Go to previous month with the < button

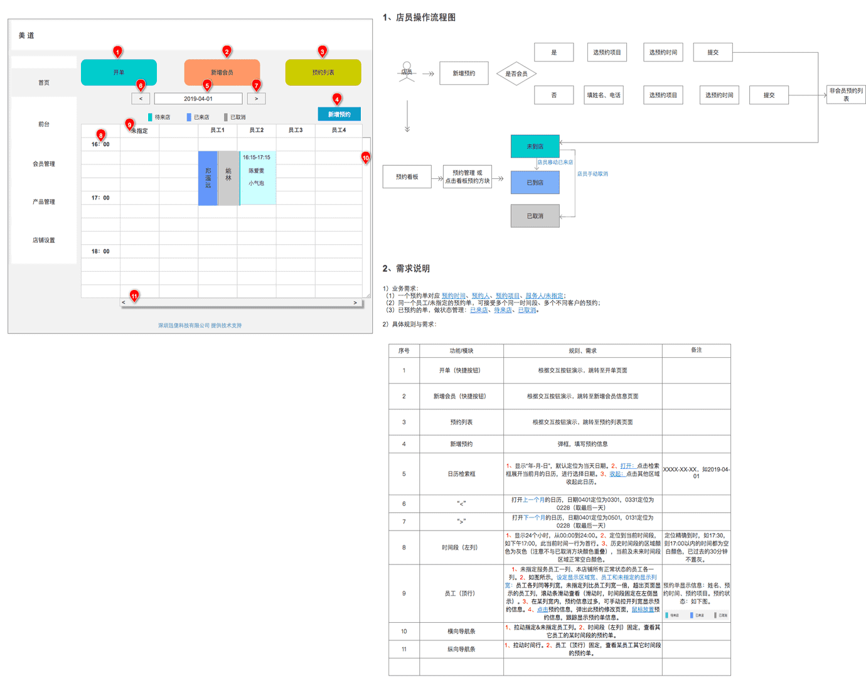(x=141, y=99)
